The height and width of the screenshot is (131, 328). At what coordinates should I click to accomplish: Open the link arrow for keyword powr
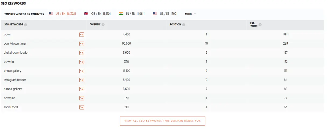click(81, 34)
